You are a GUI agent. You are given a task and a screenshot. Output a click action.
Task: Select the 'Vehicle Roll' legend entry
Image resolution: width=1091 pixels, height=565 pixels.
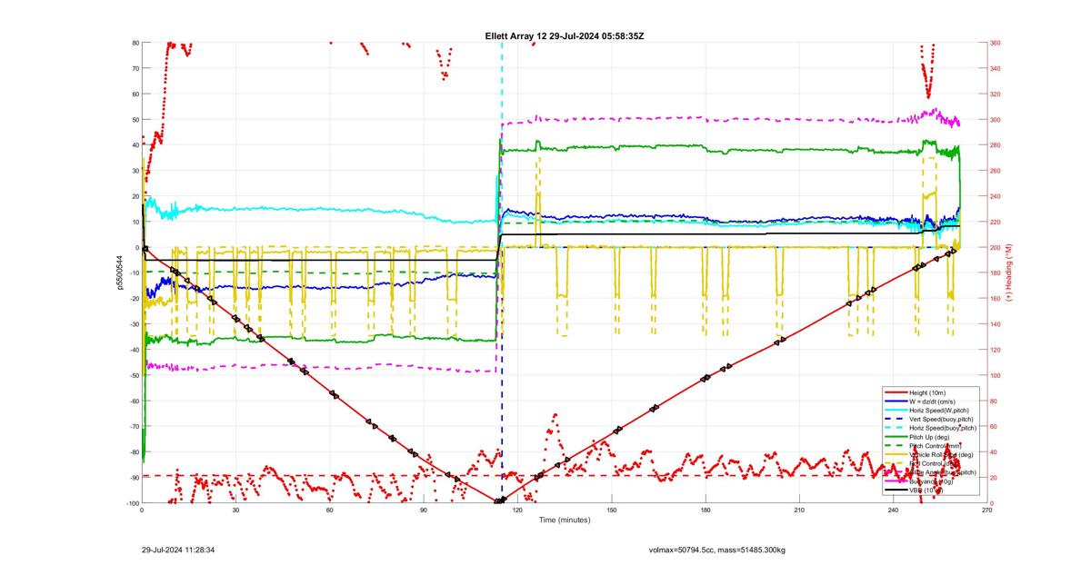coord(941,454)
